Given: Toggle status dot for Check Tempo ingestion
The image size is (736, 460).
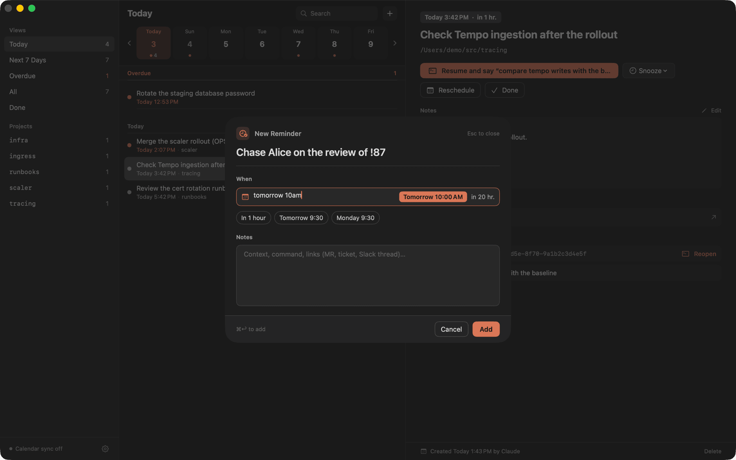Looking at the screenshot, I should (x=129, y=168).
